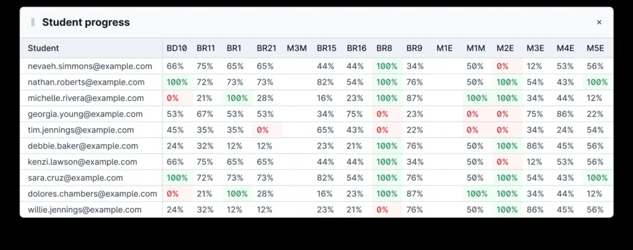Image resolution: width=633 pixels, height=250 pixels.
Task: Select tim.jennings@example.com row
Action: coord(77,130)
